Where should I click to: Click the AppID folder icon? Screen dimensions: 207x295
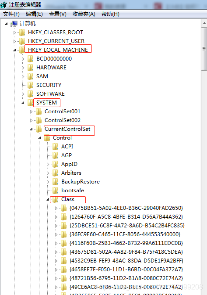[55, 164]
